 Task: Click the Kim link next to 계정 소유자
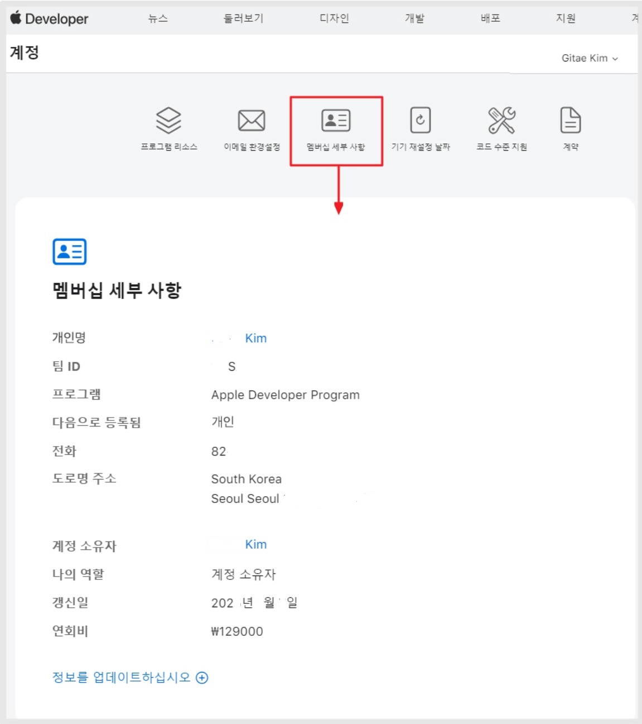(256, 544)
